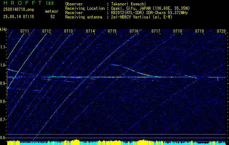This screenshot has height=145, width=229.
Task: Click the Observer label
Action: click(x=74, y=4)
